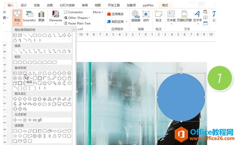The height and width of the screenshot is (145, 237).
Task: Open the 幻灯片放映 tab
Action: point(67,5)
